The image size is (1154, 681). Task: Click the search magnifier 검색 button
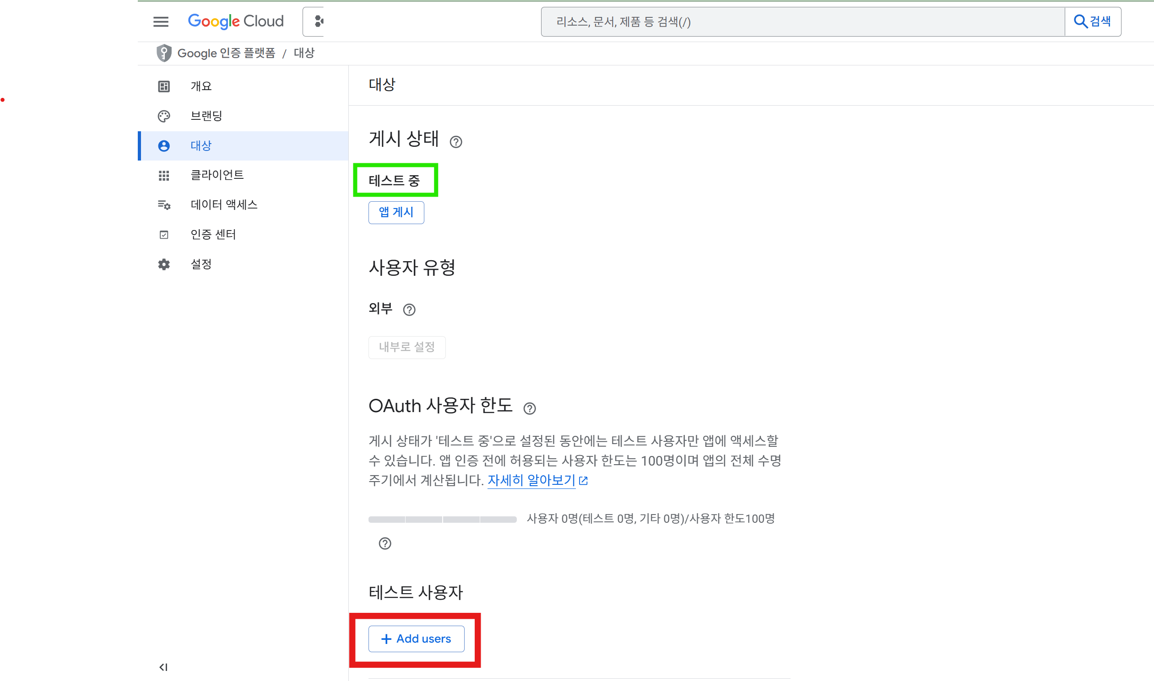[1093, 21]
